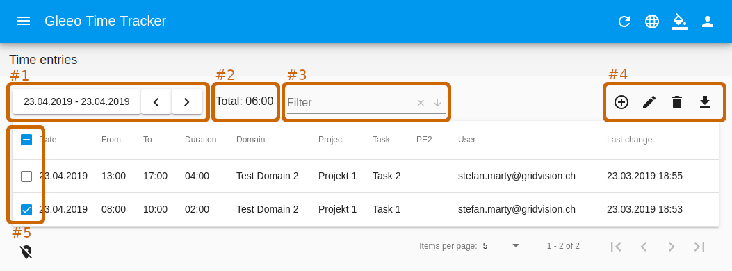Clear the filter with X icon

click(x=421, y=103)
